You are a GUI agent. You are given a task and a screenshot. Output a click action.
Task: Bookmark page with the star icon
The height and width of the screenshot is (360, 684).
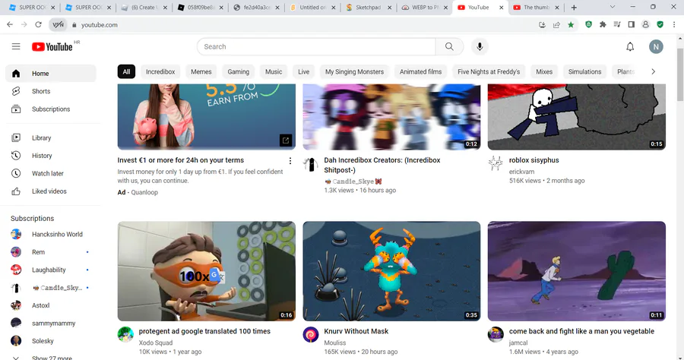(x=571, y=25)
